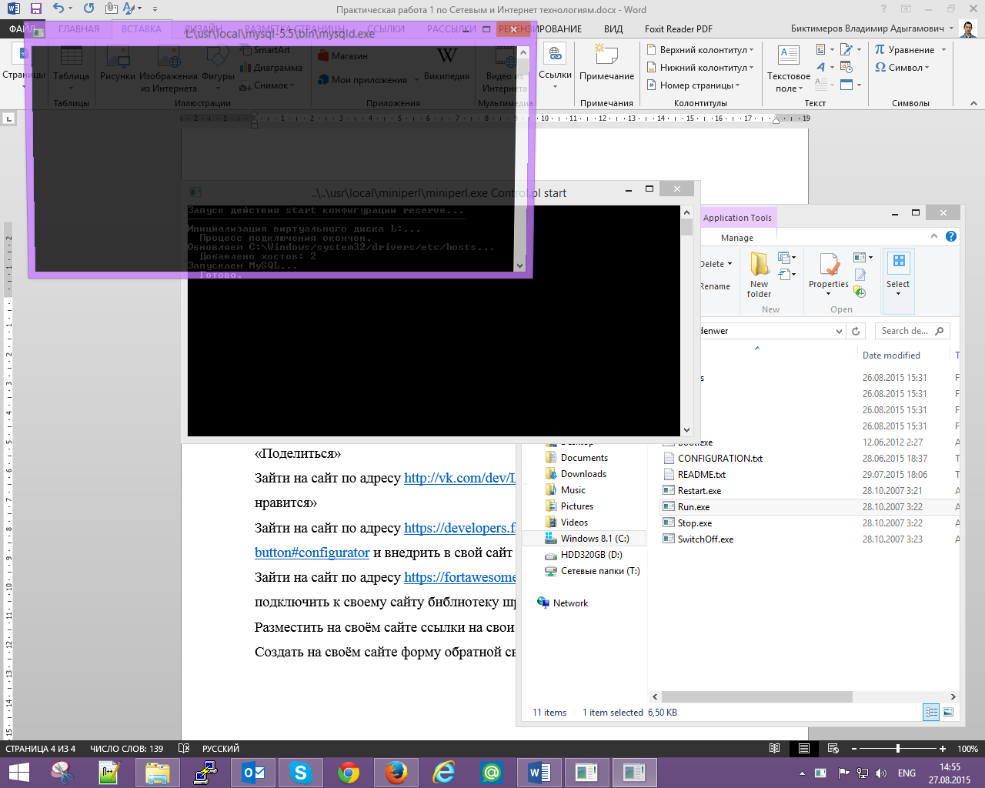985x788 pixels.
Task: Switch Word to Web Layout in the status bar
Action: (x=833, y=749)
